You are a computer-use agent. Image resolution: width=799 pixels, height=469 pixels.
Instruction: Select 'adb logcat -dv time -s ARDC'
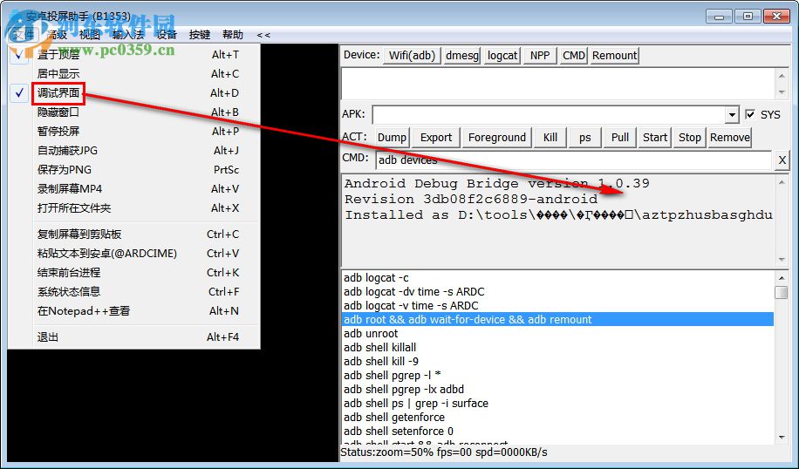point(557,292)
